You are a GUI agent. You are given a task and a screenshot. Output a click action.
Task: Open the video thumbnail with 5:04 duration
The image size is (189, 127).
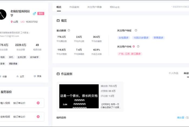pos(79,96)
